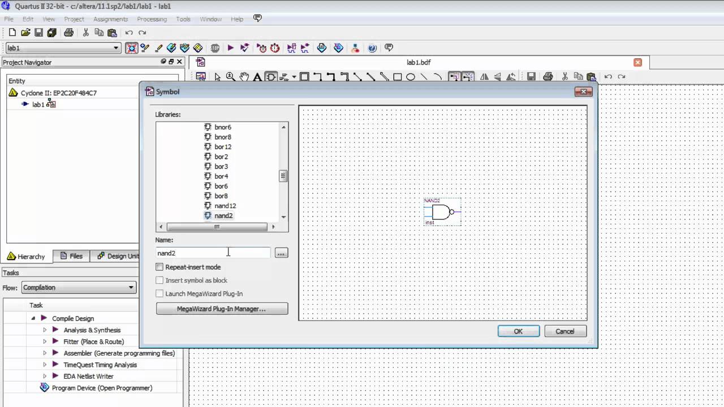Select the Symbol tool gate icon
The height and width of the screenshot is (407, 724).
coord(271,77)
